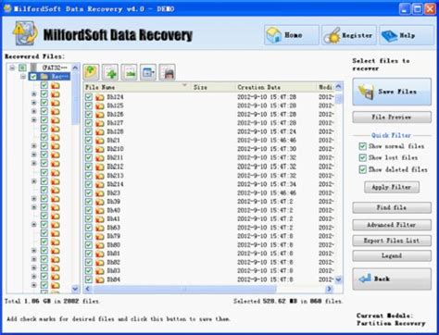Click the folder icon of Dir126

pyautogui.click(x=99, y=115)
